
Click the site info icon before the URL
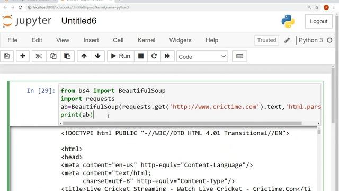click(30, 7)
